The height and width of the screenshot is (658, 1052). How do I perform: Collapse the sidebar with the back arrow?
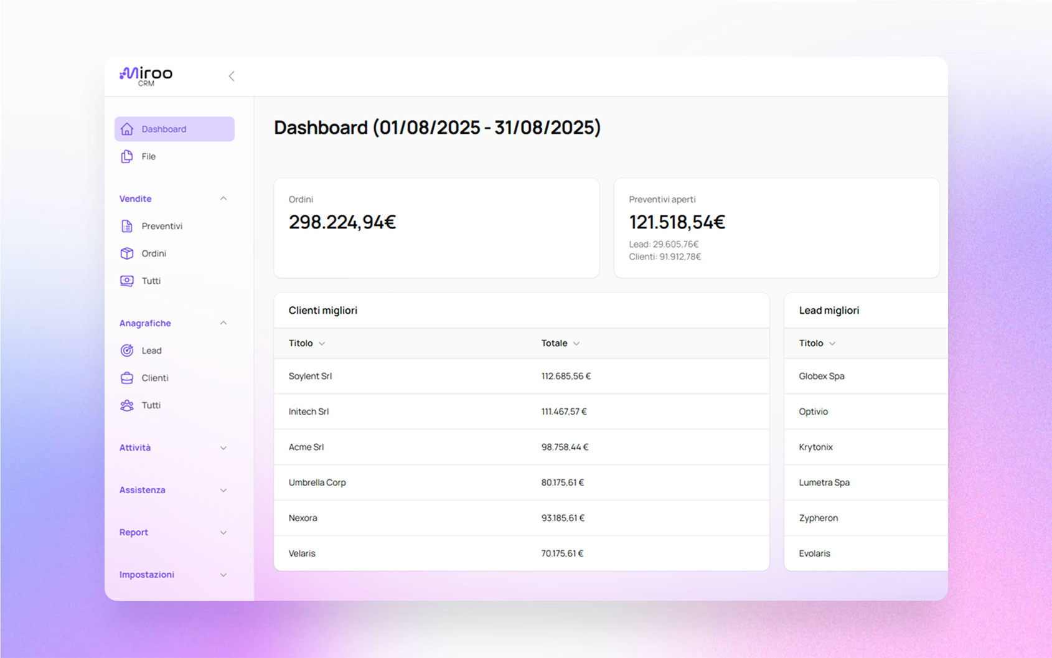pyautogui.click(x=232, y=76)
